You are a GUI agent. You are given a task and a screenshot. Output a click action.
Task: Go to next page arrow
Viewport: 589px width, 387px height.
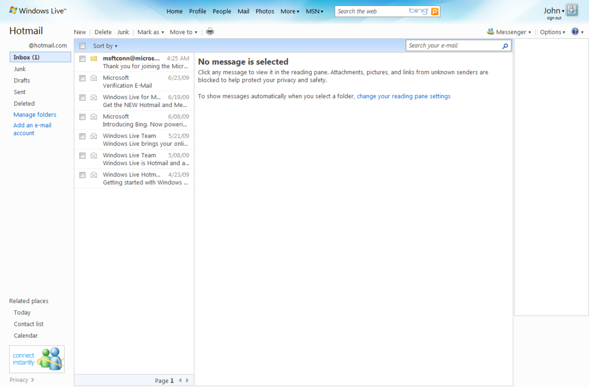click(187, 381)
